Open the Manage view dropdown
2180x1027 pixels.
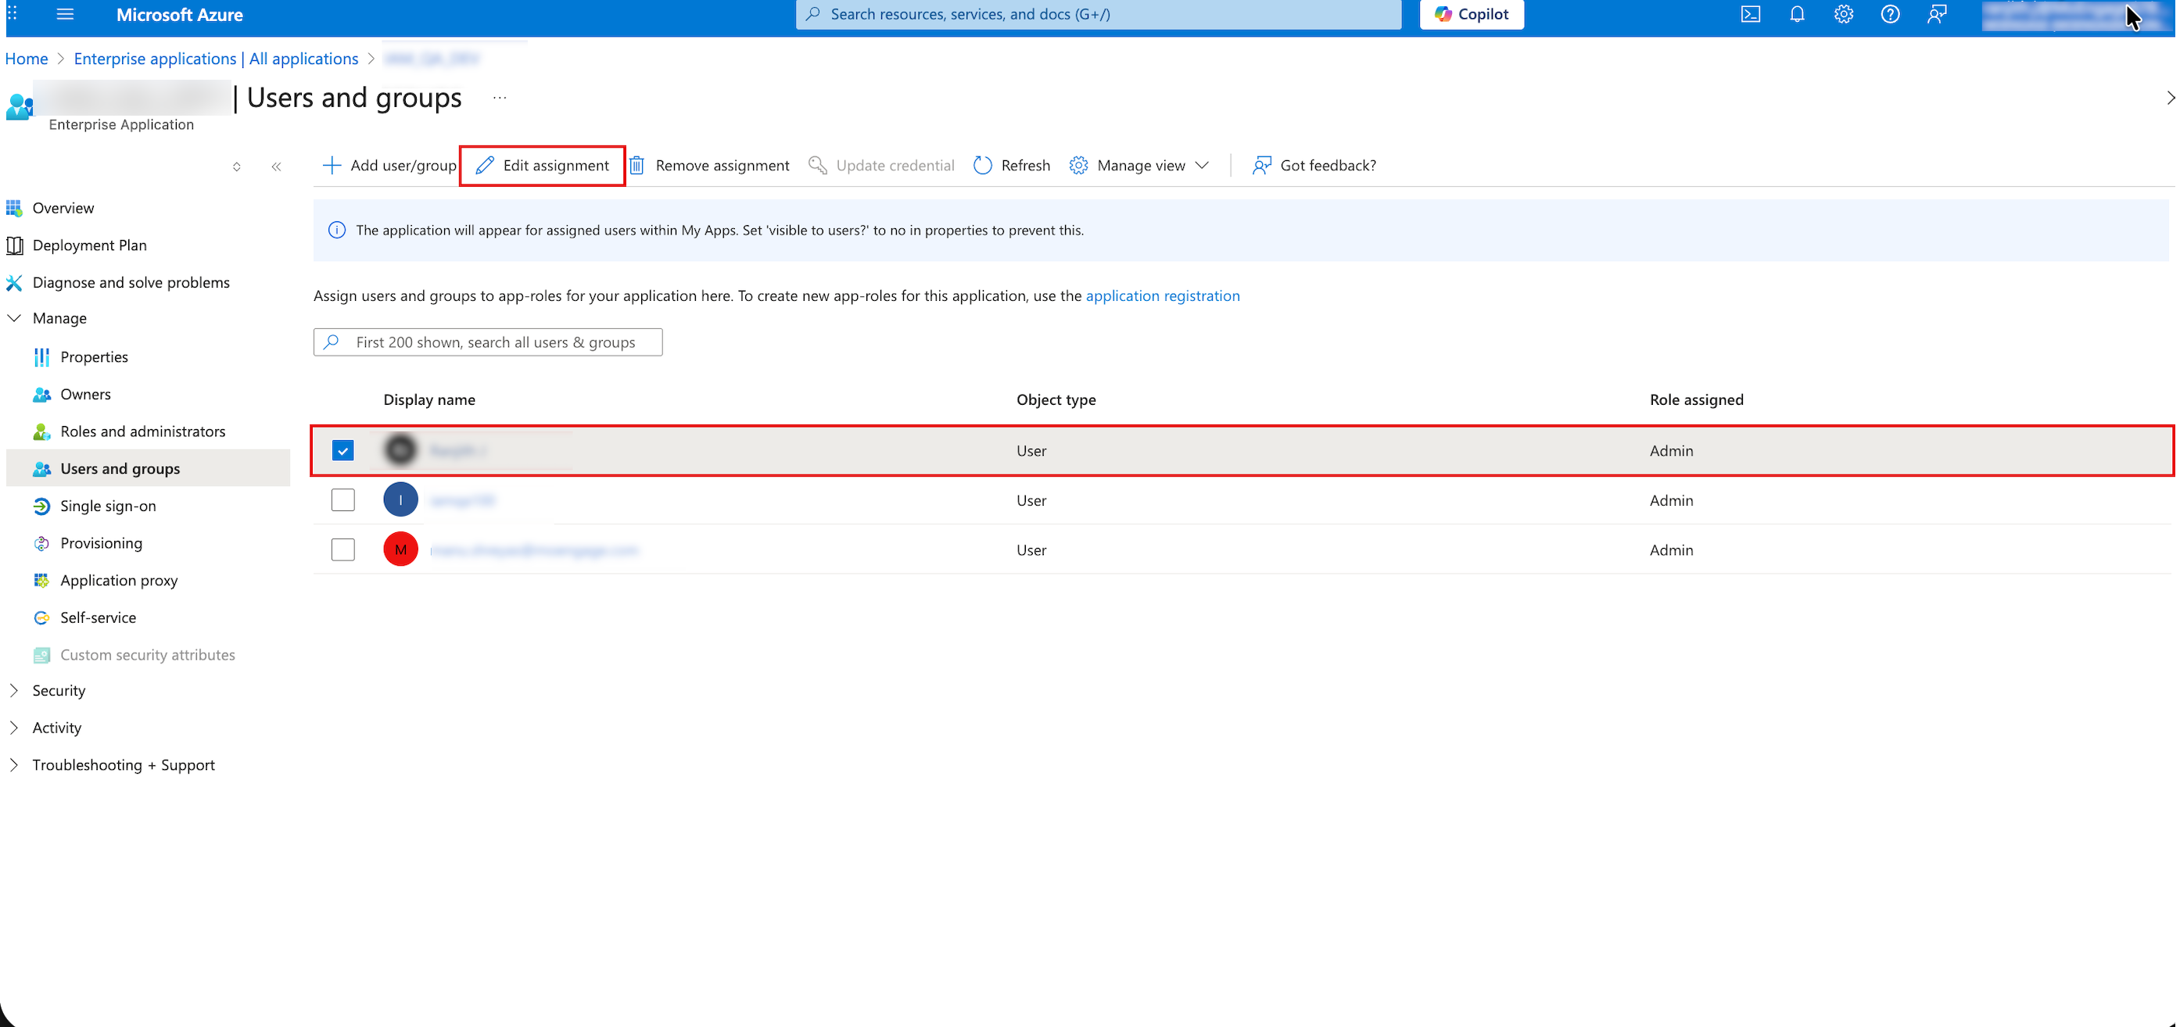(x=1139, y=166)
